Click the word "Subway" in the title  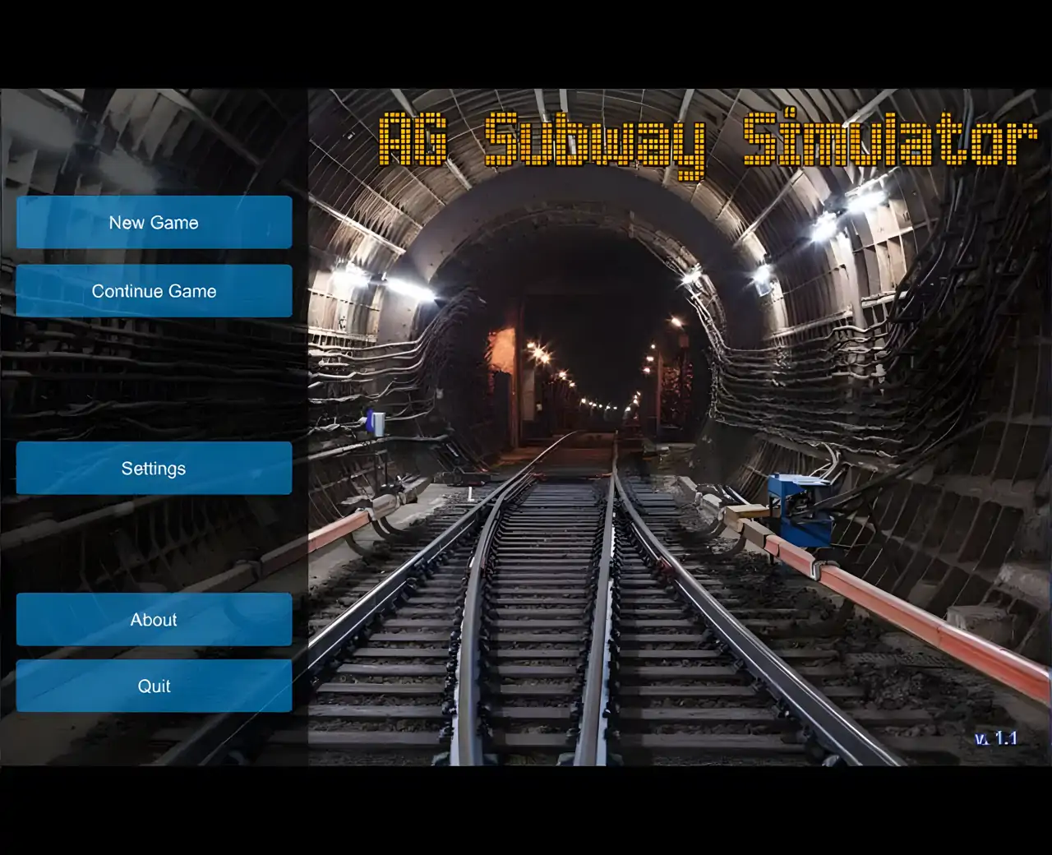593,141
